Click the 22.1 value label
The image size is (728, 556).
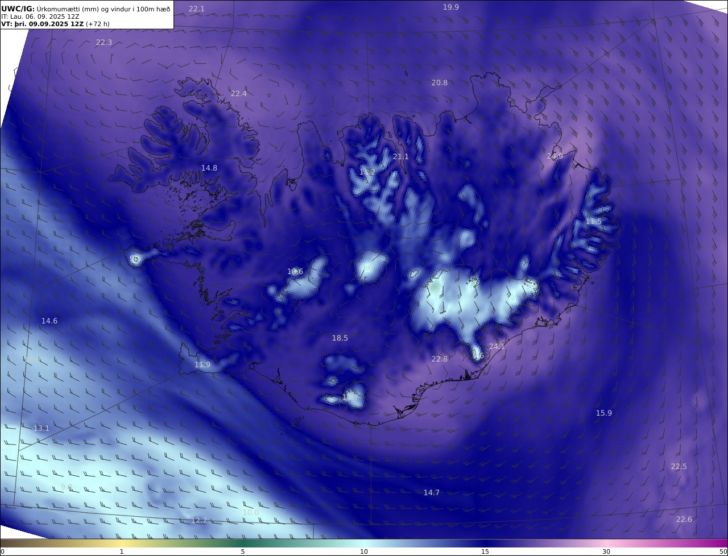(196, 9)
